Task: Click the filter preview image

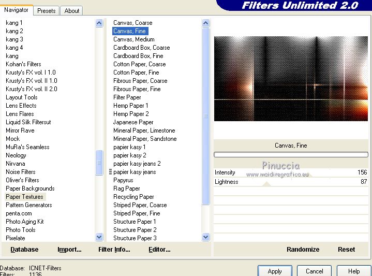Action: (291, 79)
